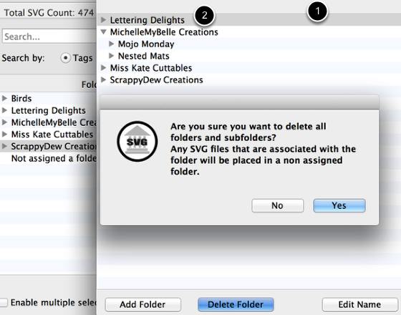Expand Lettering Delights in the right list
The width and height of the screenshot is (401, 315).
coord(103,20)
